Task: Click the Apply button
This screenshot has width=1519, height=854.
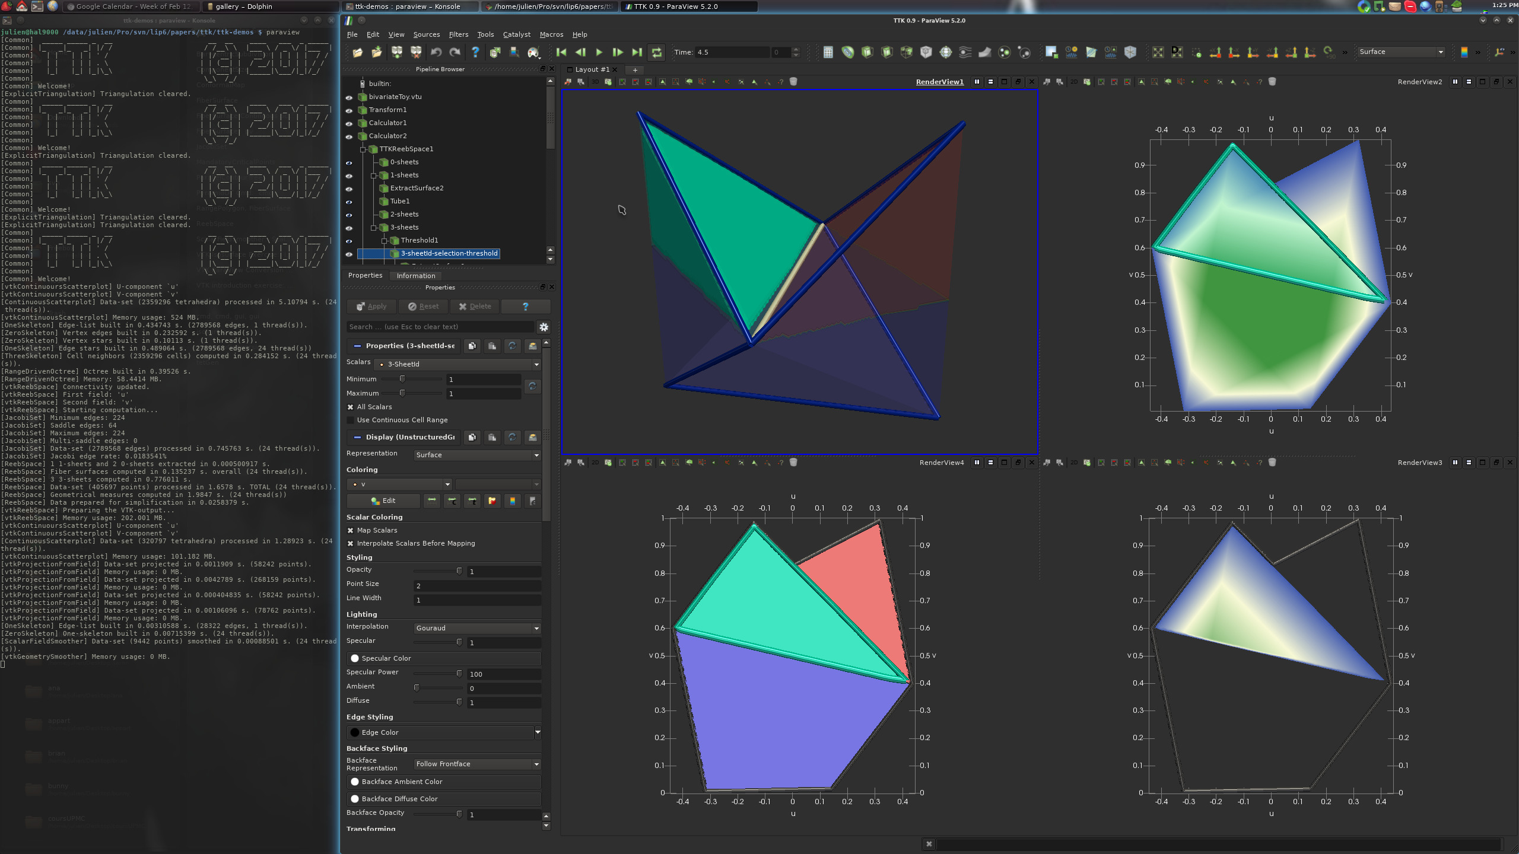Action: (371, 307)
